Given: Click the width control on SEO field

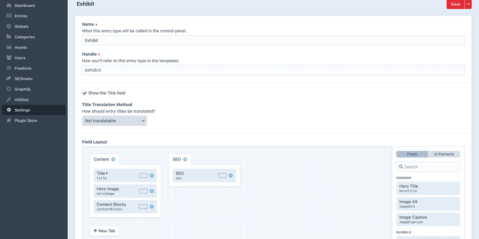Looking at the screenshot, I should point(222,176).
